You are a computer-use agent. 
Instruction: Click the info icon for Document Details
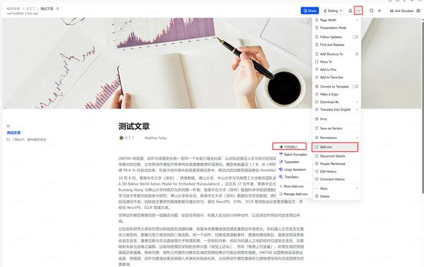317,156
